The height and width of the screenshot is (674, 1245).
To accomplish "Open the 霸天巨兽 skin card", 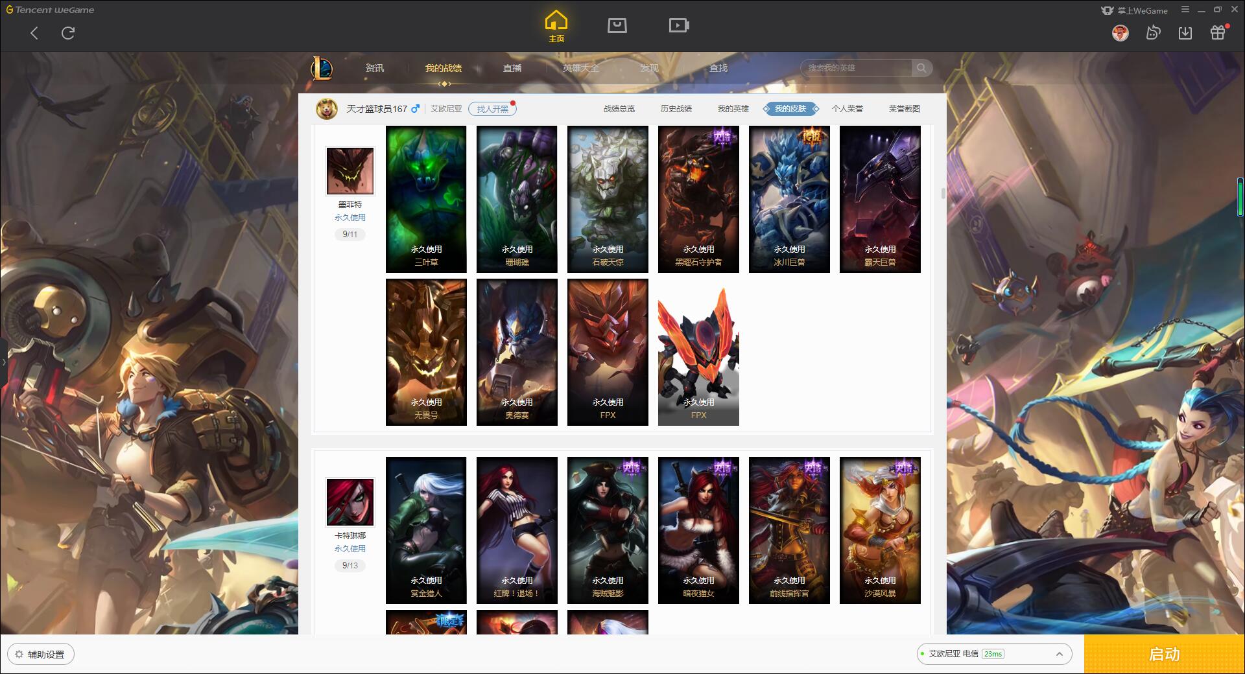I will click(x=880, y=199).
